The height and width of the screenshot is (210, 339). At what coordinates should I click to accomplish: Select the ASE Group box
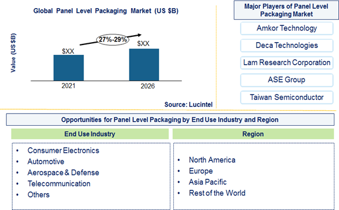287,80
